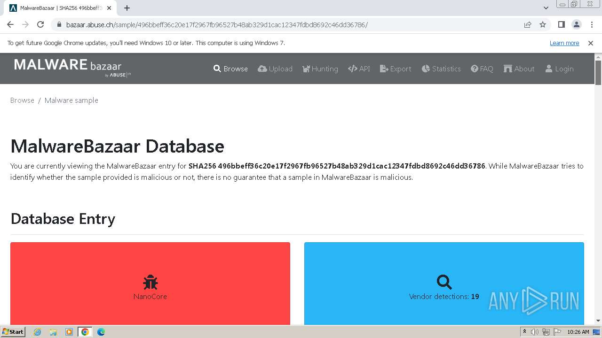
Task: Open the Export navigation item
Action: click(x=396, y=69)
